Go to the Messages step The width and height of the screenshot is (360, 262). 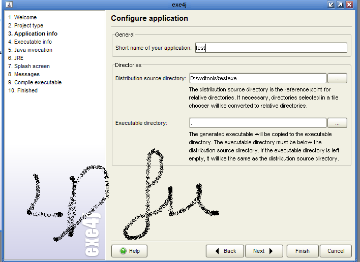24,74
